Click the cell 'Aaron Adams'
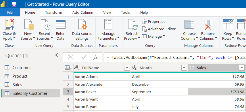This screenshot has height=112, width=246. 102,77
